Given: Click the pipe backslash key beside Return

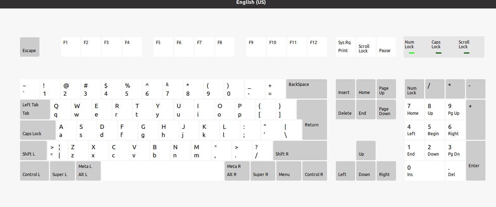Looking at the screenshot, I should (x=291, y=130).
